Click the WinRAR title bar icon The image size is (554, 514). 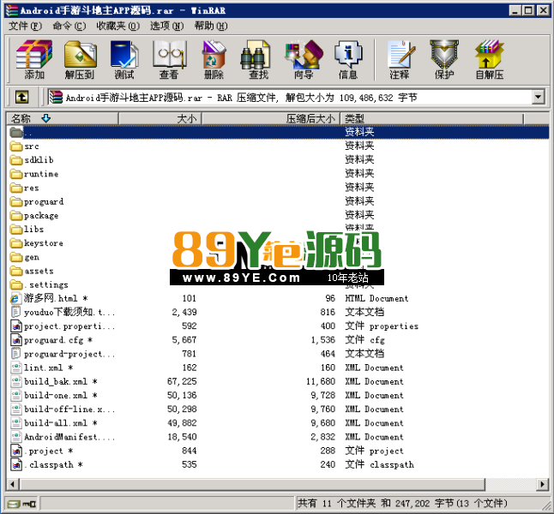[x=12, y=10]
